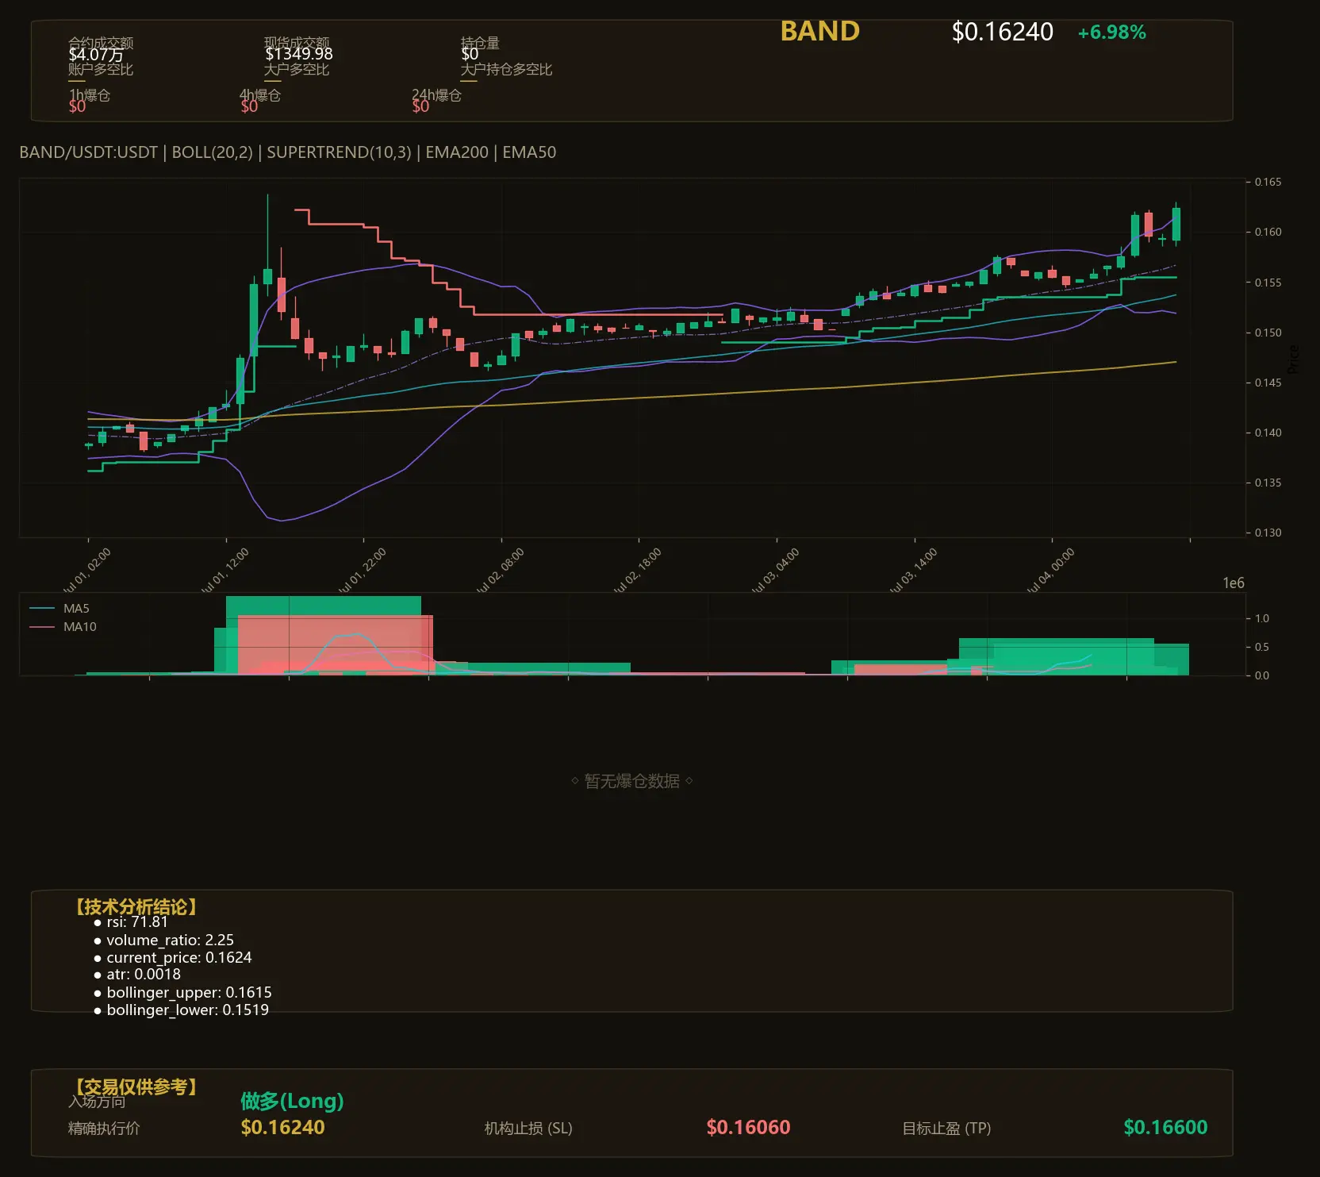The height and width of the screenshot is (1177, 1320).
Task: Select the $0.16240 execution price value
Action: pyautogui.click(x=282, y=1127)
